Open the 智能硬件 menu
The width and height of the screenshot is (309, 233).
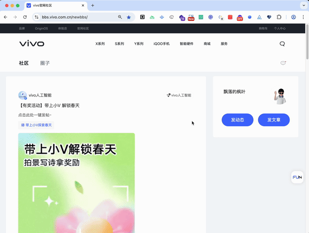pyautogui.click(x=187, y=44)
